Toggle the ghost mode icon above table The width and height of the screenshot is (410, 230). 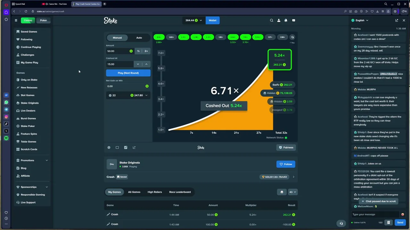282,192
